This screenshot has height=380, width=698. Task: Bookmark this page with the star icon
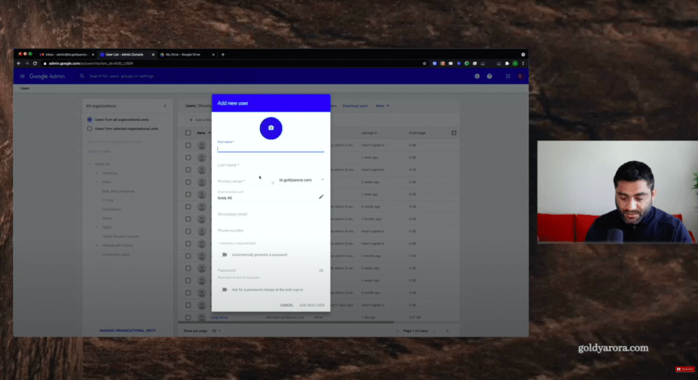click(424, 64)
